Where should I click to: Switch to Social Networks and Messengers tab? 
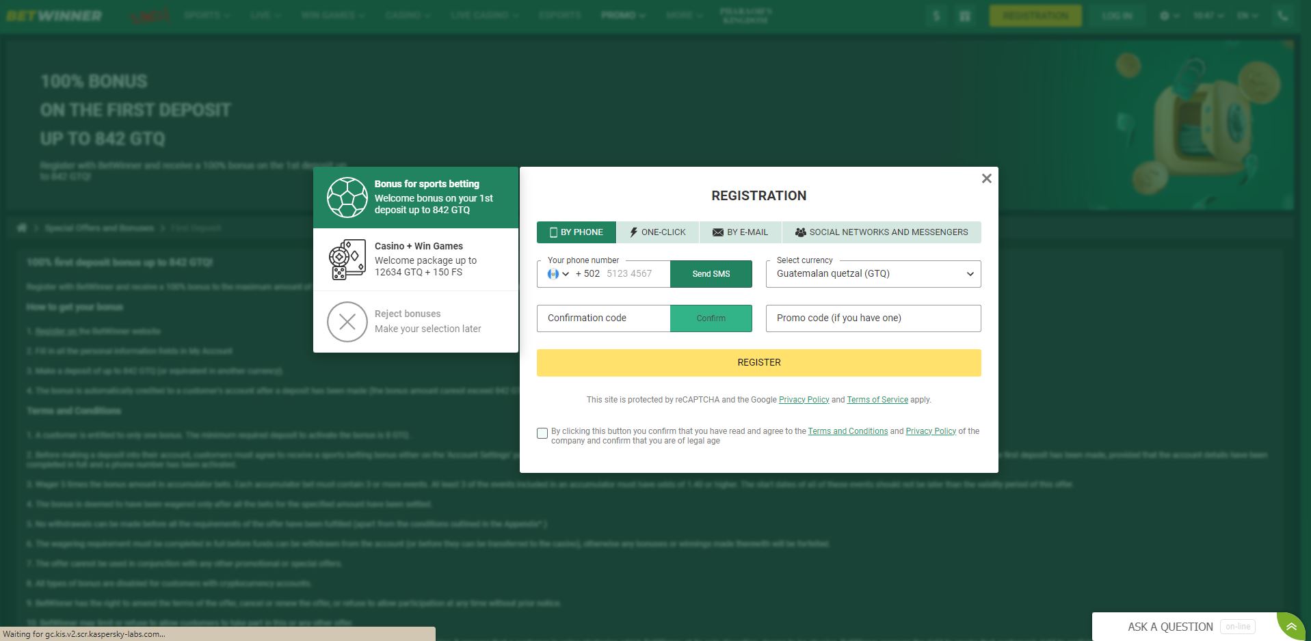pyautogui.click(x=882, y=232)
